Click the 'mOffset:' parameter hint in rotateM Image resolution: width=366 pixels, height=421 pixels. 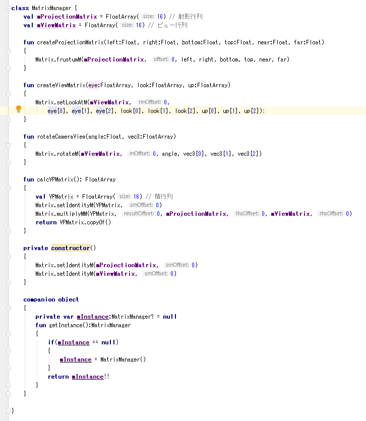click(140, 154)
